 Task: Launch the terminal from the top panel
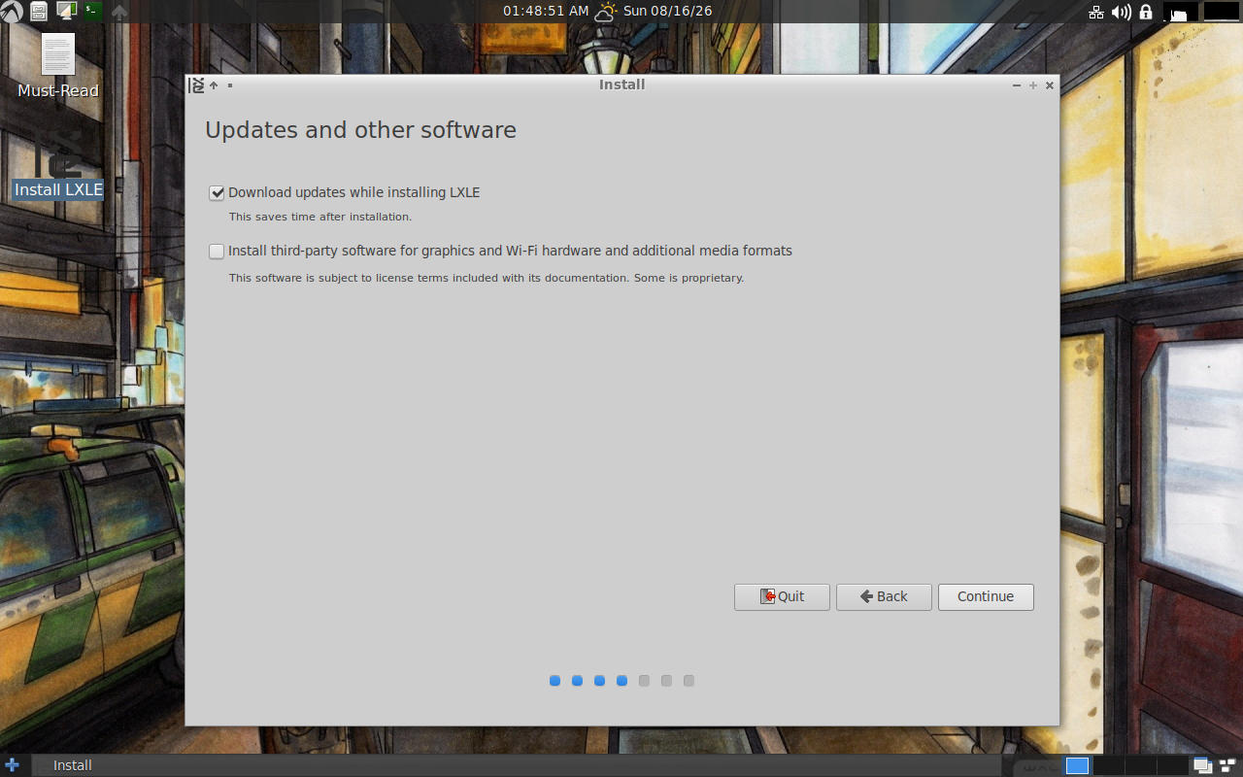[x=92, y=12]
